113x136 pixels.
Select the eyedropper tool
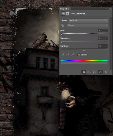point(63,55)
